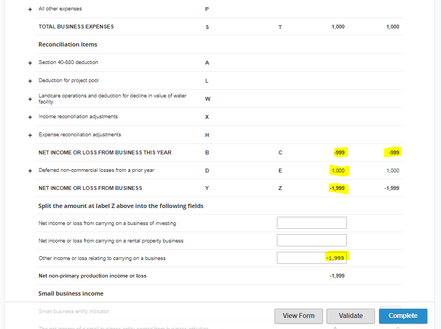This screenshot has height=329, width=441.
Task: Select the Net non-primary production value -1,999
Action: pos(337,276)
